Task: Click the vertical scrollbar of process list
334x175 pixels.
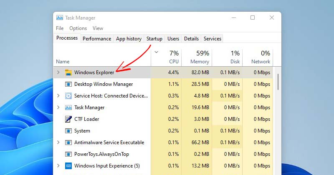Action: 278,81
